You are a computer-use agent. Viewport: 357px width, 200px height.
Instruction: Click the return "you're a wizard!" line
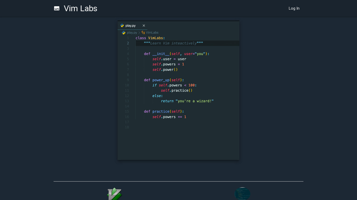pos(187,101)
